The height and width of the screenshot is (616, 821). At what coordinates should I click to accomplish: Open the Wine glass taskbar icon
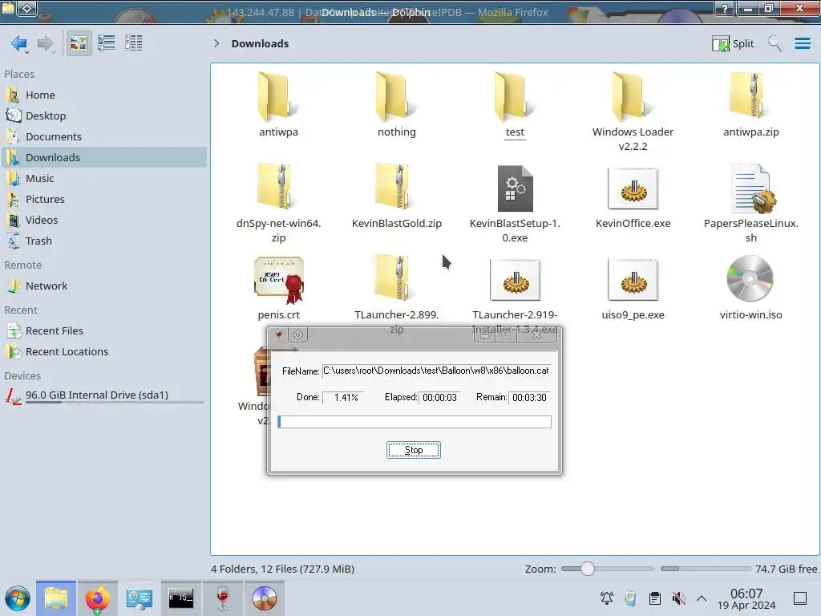[223, 598]
